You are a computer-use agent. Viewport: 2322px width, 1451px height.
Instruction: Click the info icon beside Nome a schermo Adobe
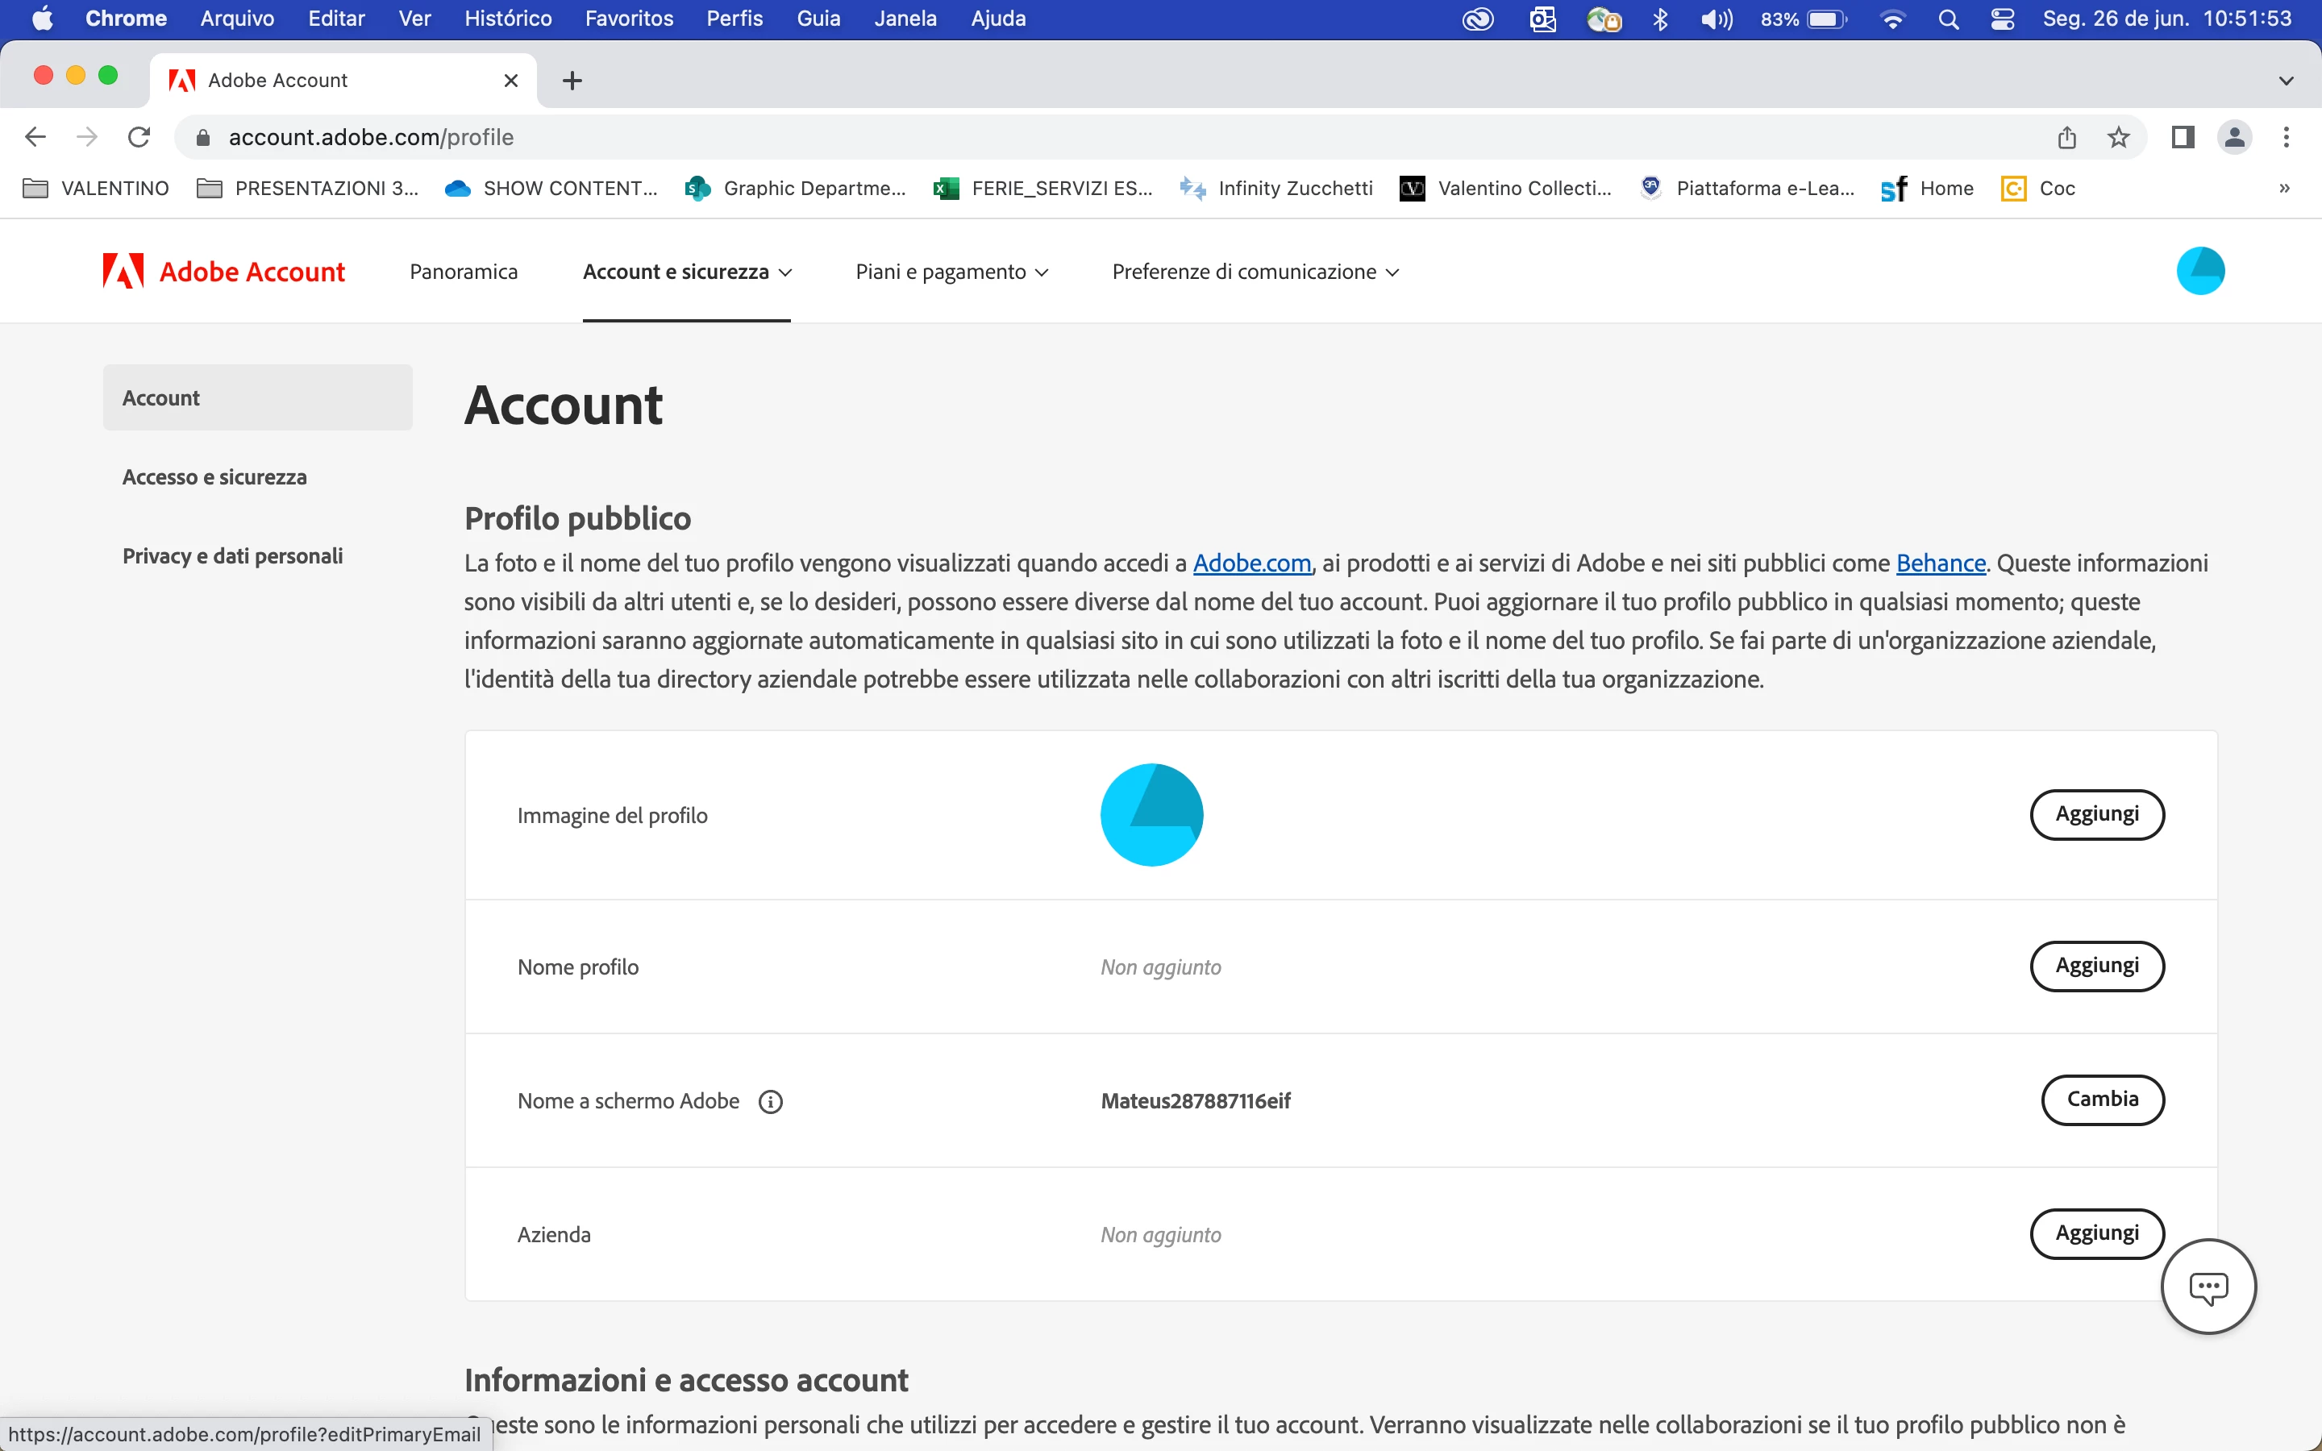[771, 1102]
